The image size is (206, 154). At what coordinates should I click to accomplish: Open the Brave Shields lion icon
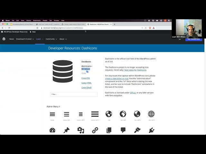(150, 28)
